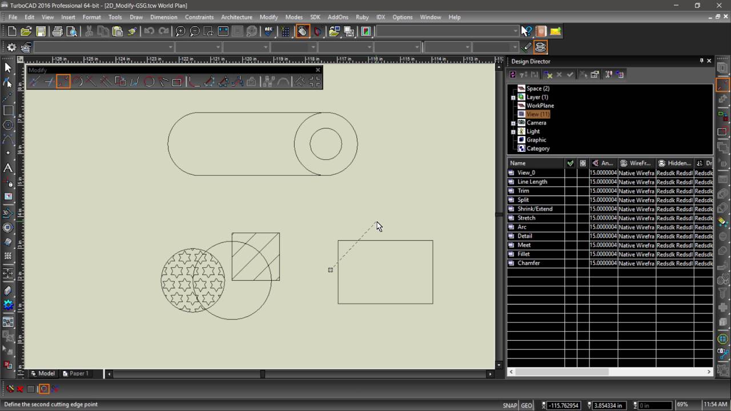Open the wide dropdown left of Help icon
This screenshot has width=731, height=411.
[448, 31]
